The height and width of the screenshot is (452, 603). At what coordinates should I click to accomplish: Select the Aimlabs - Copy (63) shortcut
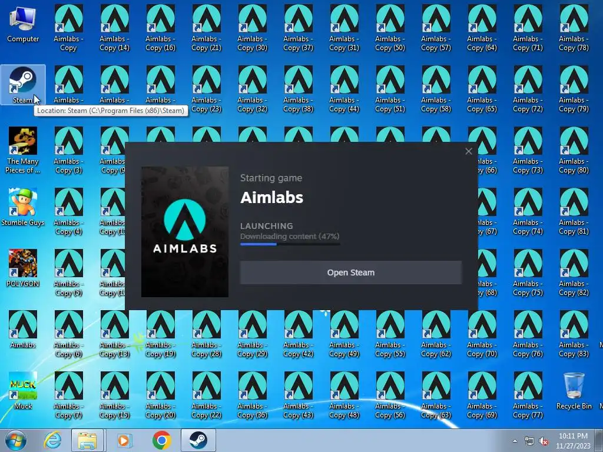(x=436, y=395)
